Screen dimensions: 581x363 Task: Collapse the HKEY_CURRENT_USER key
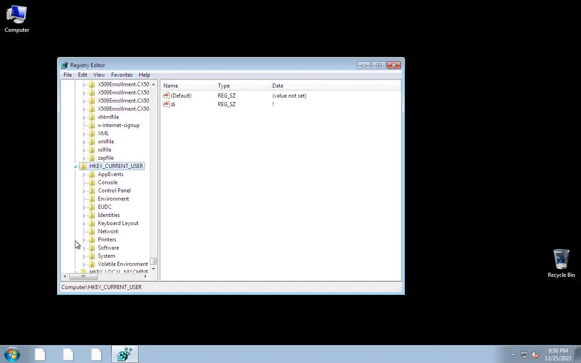coord(76,167)
